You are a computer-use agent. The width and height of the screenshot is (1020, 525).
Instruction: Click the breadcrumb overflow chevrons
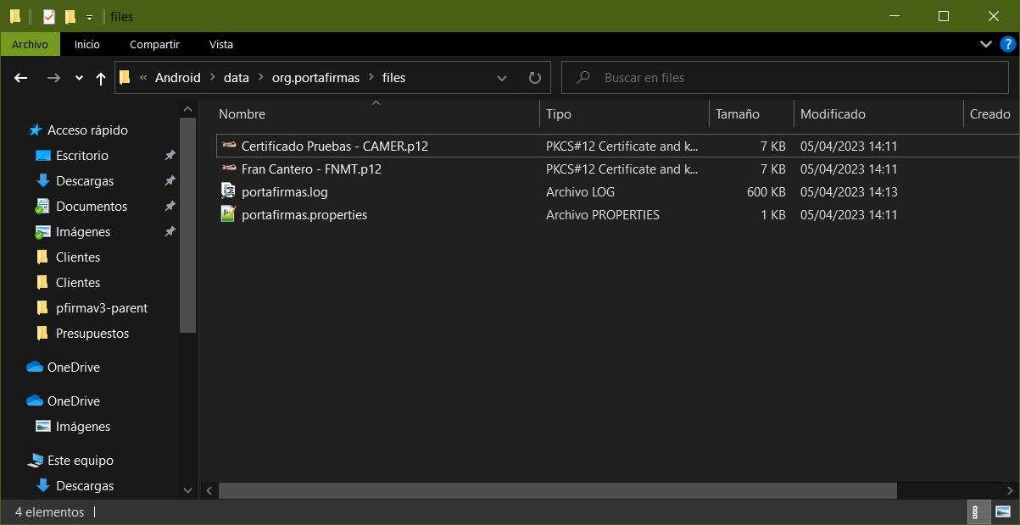(142, 78)
